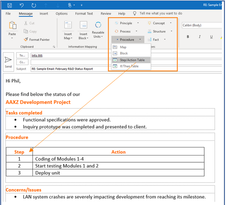Open the Format Text tab

click(x=84, y=14)
